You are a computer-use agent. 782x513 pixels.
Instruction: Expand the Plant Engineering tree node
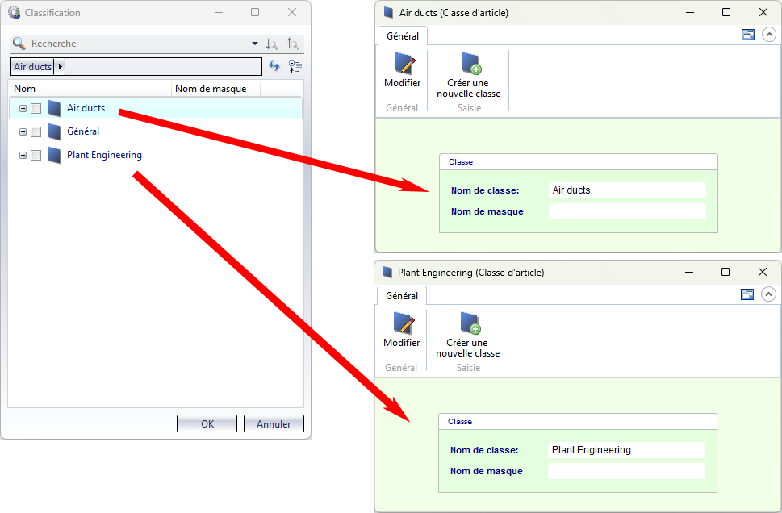pyautogui.click(x=23, y=155)
